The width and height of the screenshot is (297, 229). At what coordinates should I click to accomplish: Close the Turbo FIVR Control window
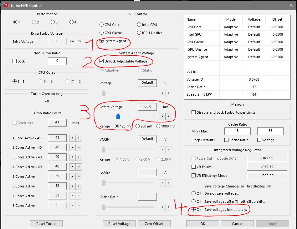pyautogui.click(x=291, y=5)
